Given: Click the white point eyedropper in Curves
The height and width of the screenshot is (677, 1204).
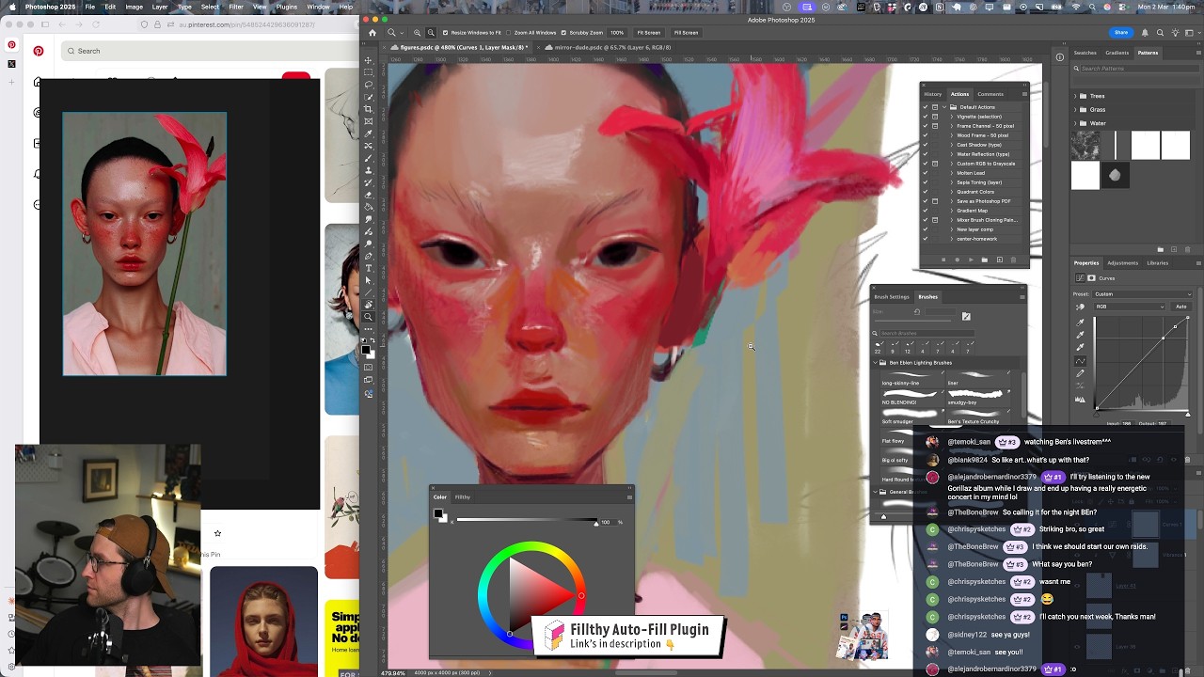Looking at the screenshot, I should (x=1081, y=347).
